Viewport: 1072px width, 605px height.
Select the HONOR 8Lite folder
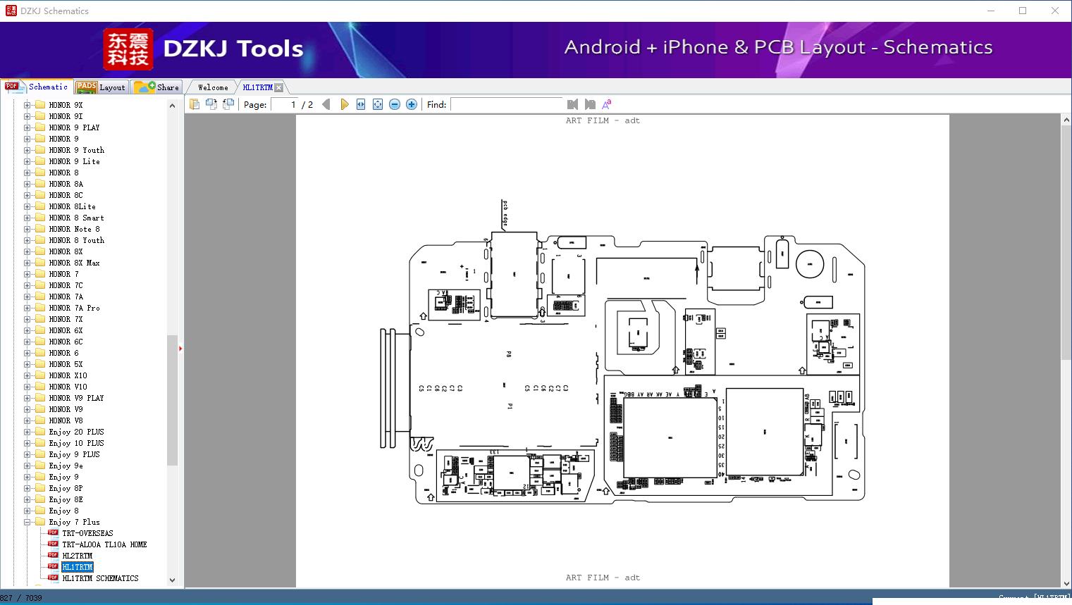pos(72,206)
